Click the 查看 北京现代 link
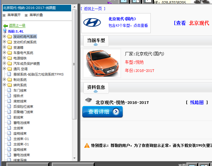The height and width of the screenshot is (166, 212). pos(191,23)
